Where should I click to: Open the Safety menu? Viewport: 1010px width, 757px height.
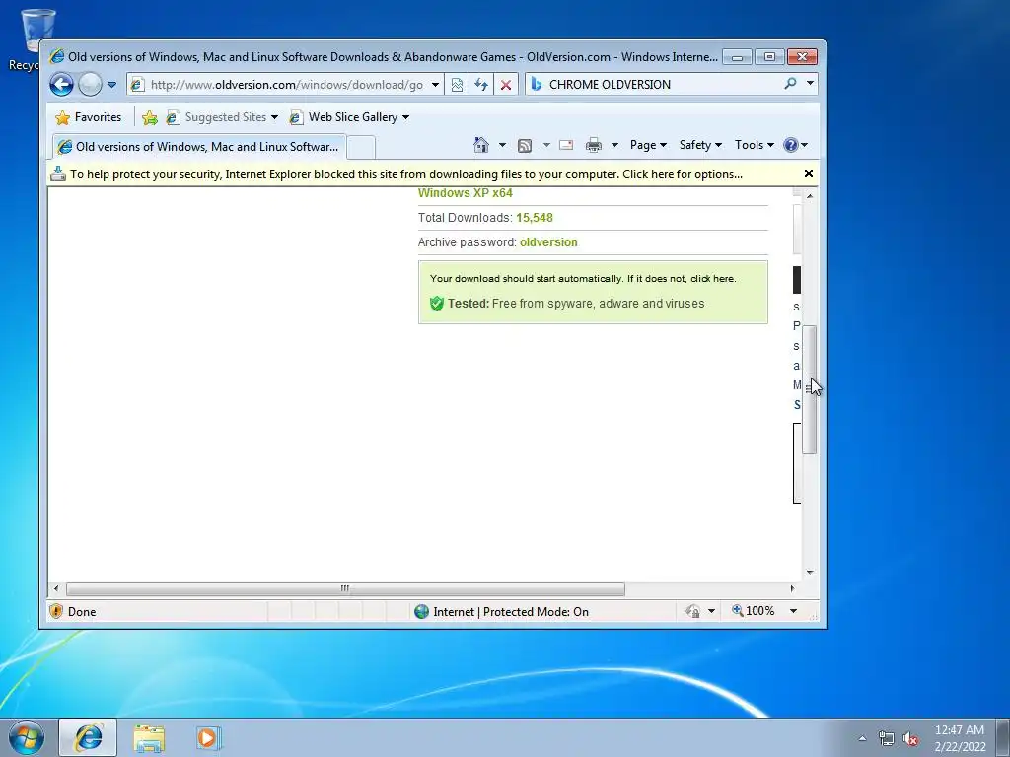tap(700, 145)
